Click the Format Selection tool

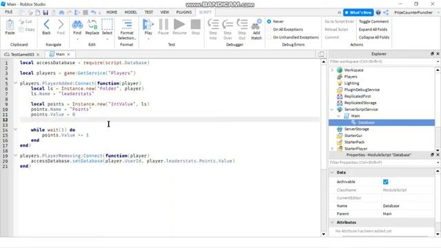pos(127,30)
